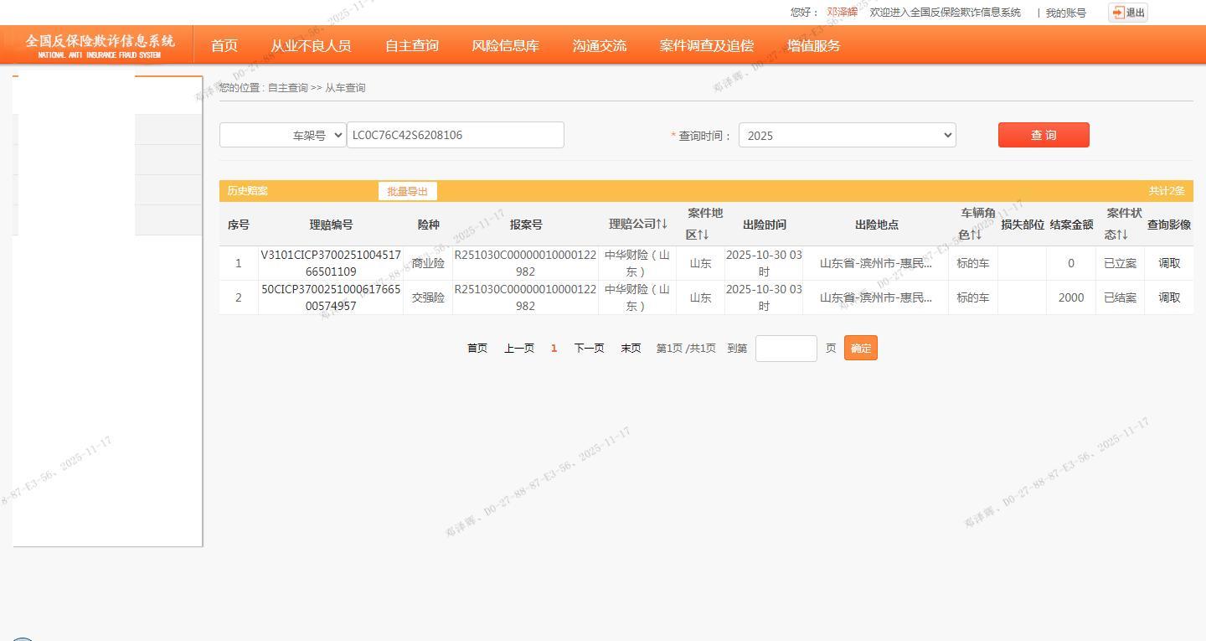
Task: Expand the 查询时间 year dropdown
Action: (847, 135)
